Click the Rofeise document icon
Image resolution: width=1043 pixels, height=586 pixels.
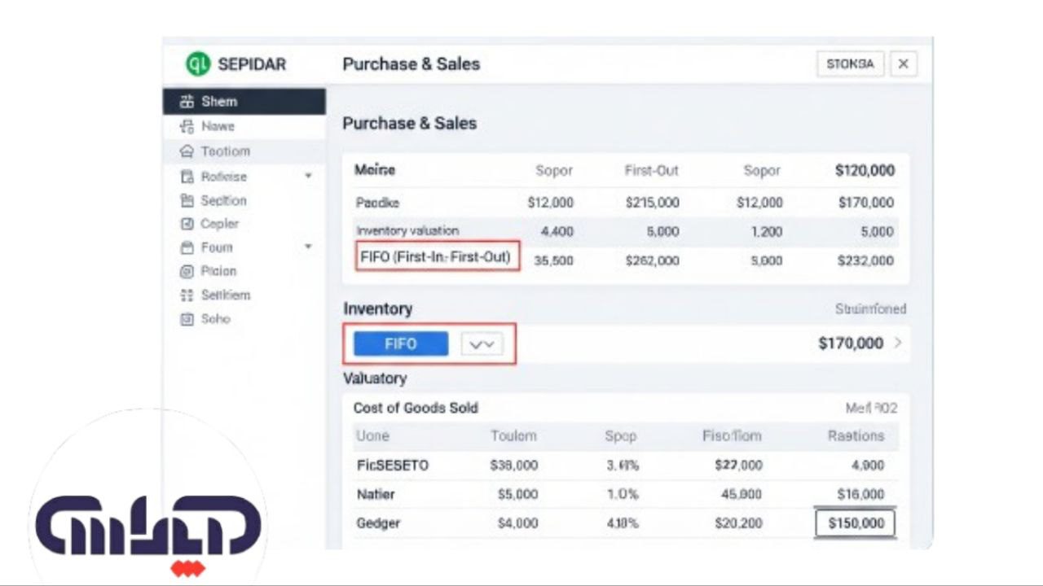coord(187,177)
